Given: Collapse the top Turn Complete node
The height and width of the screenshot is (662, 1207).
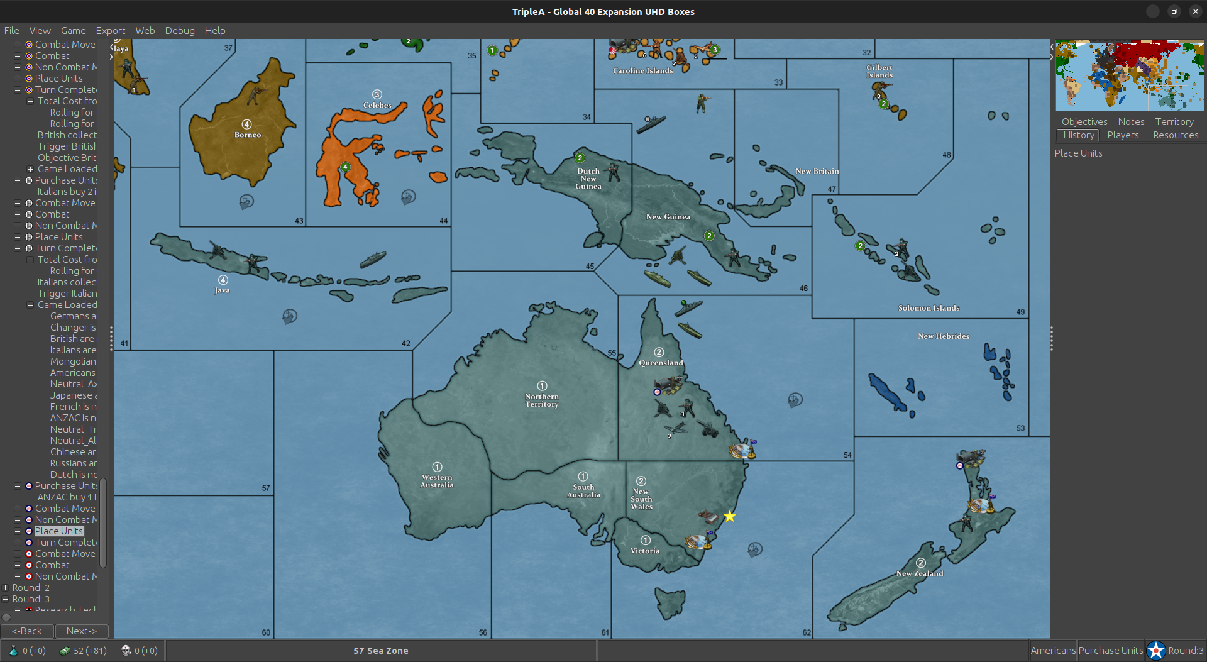Looking at the screenshot, I should 18,90.
